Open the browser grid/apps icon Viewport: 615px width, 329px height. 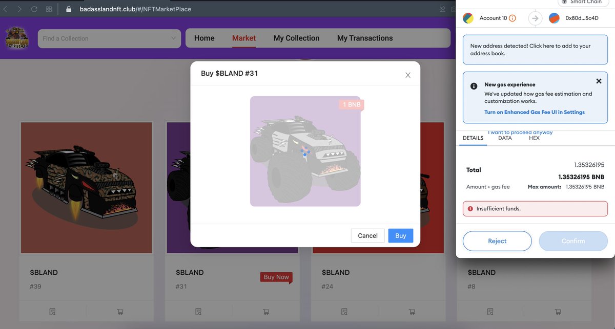point(49,9)
